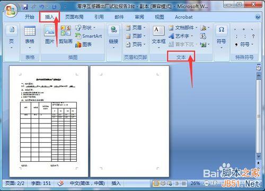Switch to print layout view button

pos(156,184)
